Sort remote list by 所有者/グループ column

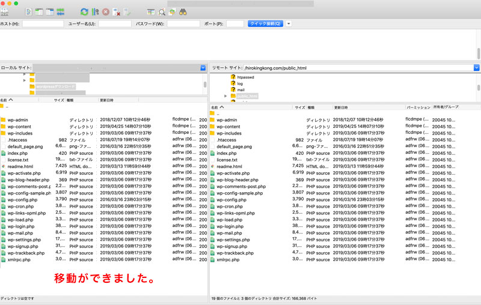click(446, 107)
